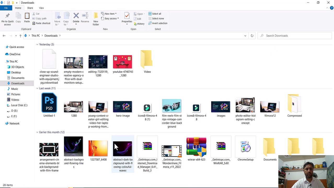Viewport: 334px width, 188px height.
Task: Click the Copy ribbon icon
Action: pos(18,18)
